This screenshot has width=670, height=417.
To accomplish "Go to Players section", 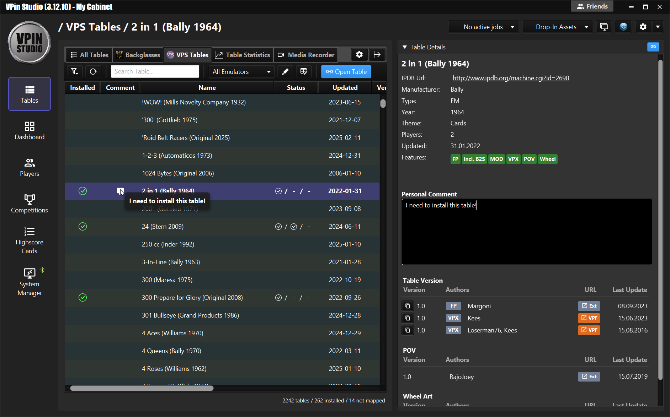I will coord(30,167).
